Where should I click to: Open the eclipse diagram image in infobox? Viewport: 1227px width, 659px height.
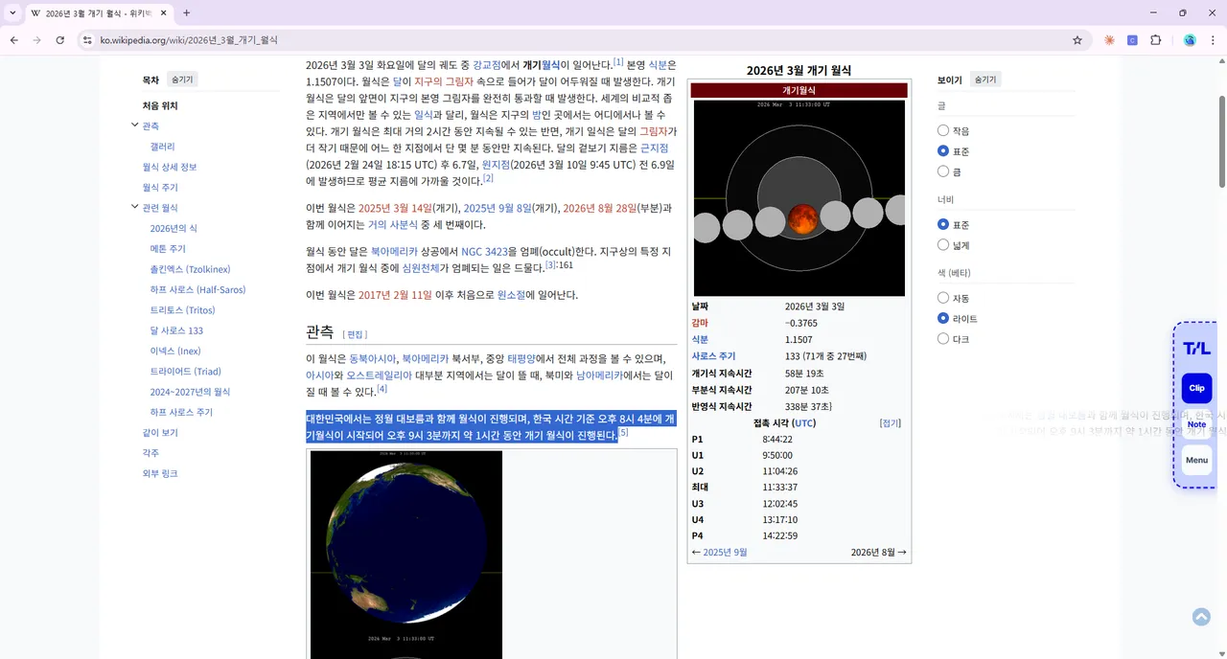click(x=799, y=198)
